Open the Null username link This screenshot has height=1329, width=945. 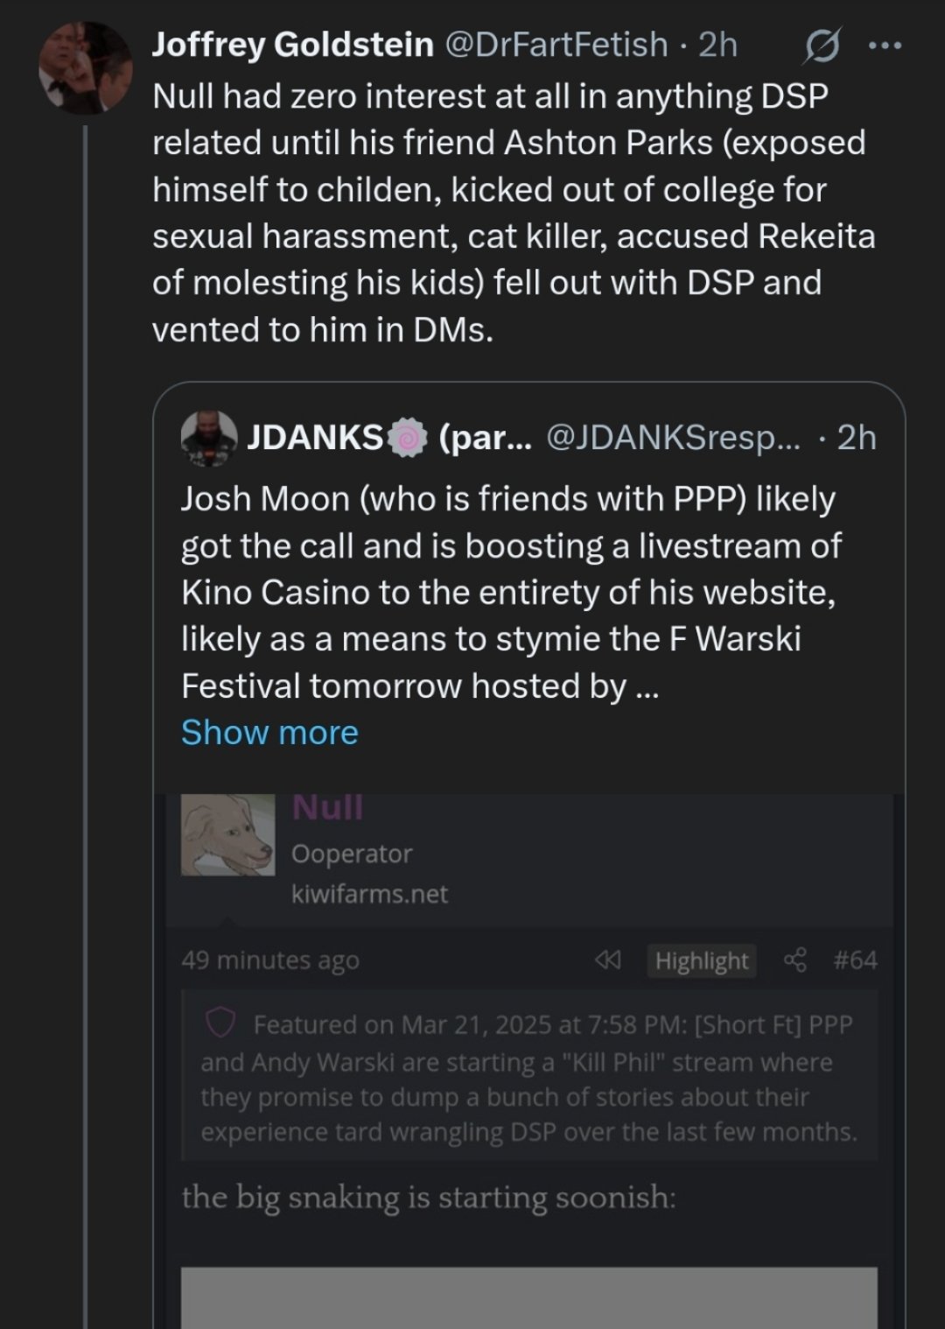pyautogui.click(x=327, y=807)
